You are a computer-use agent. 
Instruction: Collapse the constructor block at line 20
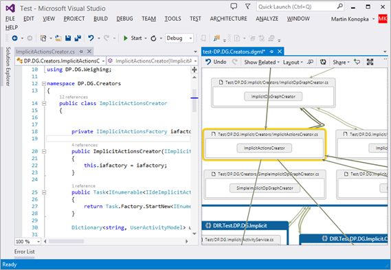(x=44, y=151)
